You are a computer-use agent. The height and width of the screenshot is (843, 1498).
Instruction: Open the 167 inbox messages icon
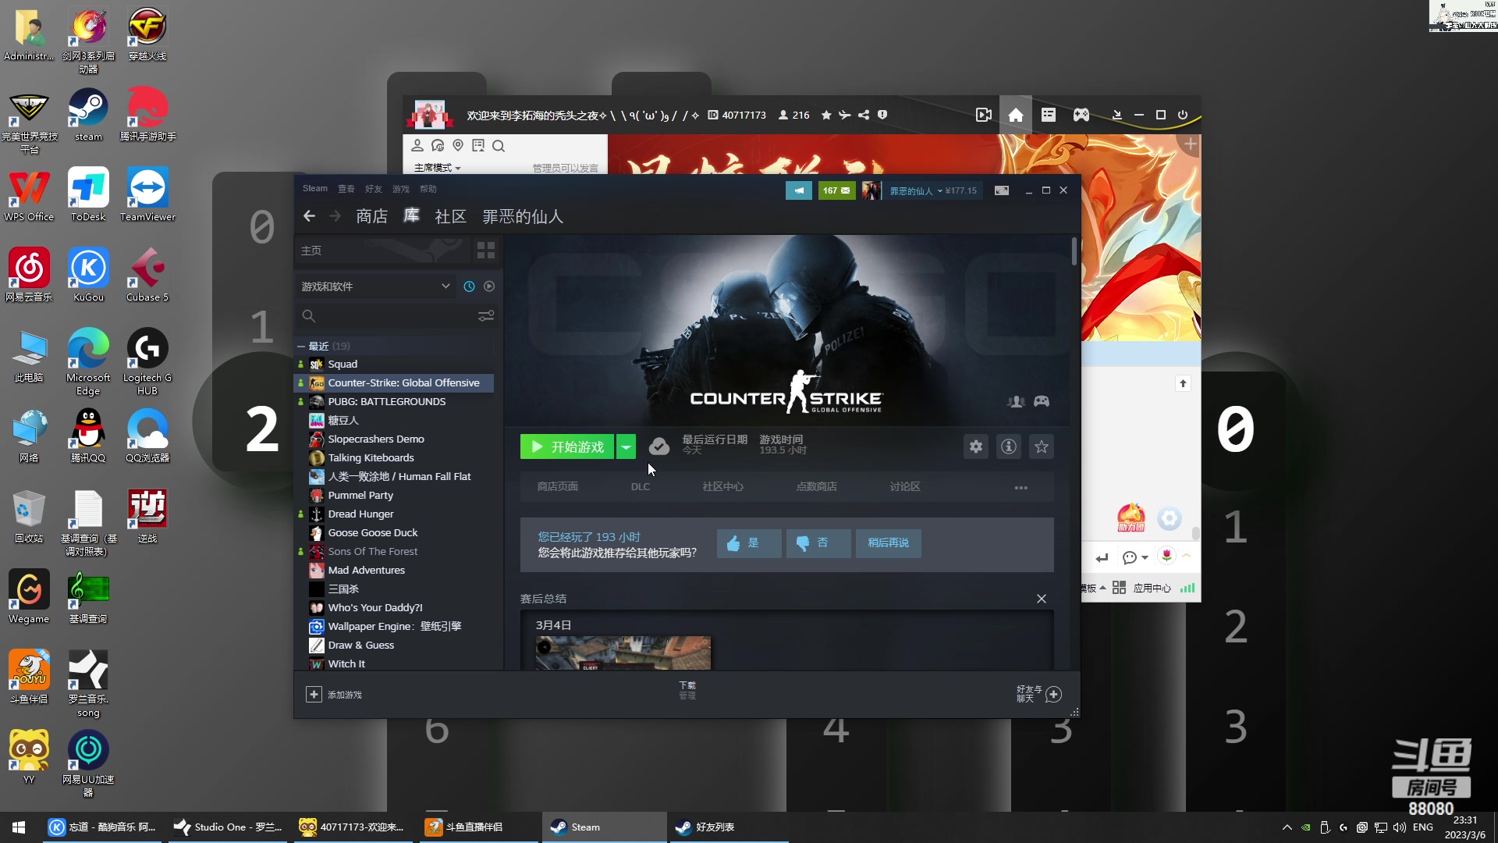click(x=836, y=190)
